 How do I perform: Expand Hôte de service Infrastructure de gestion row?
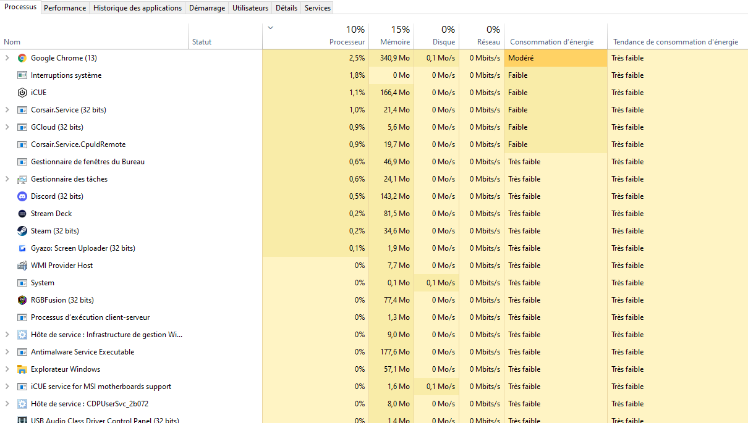pos(7,335)
